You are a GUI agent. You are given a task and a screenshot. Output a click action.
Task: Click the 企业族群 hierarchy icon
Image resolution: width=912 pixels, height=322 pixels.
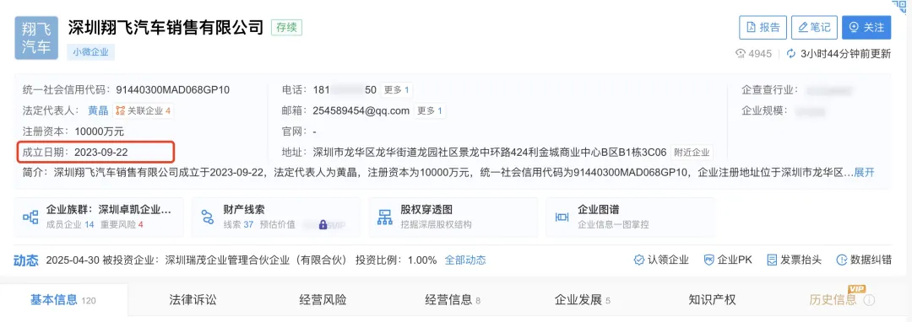coord(30,217)
